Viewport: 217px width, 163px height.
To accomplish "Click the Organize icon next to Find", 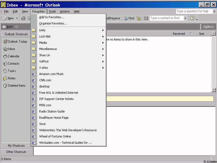I will (x=139, y=18).
